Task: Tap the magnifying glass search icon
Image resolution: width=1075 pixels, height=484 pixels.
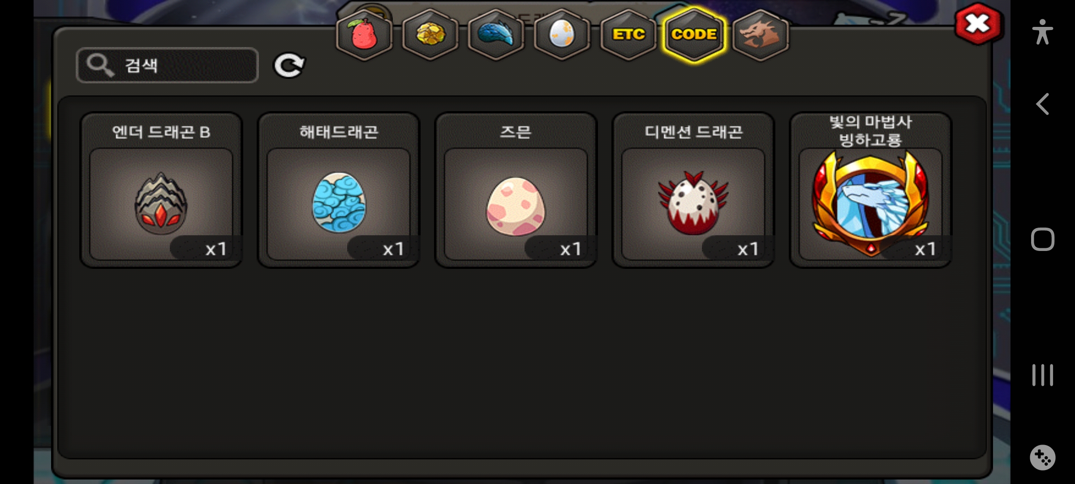Action: (100, 65)
